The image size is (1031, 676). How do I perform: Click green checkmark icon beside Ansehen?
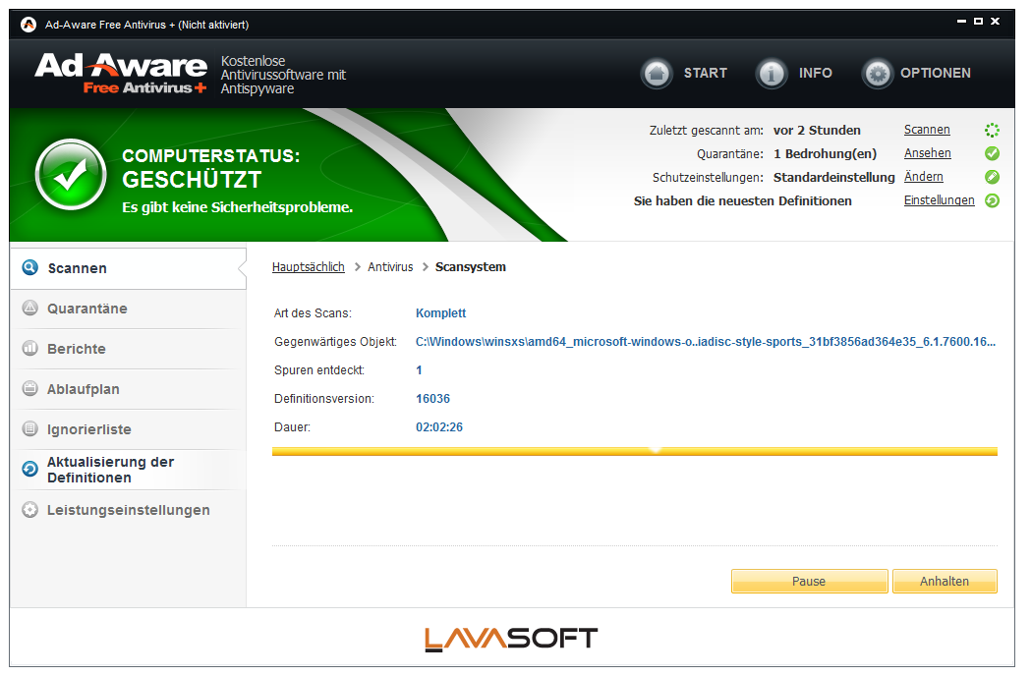tap(992, 153)
